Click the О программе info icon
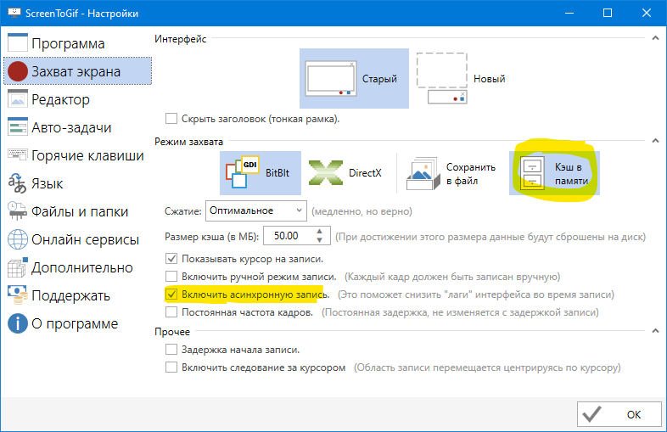This screenshot has width=667, height=432. click(18, 323)
